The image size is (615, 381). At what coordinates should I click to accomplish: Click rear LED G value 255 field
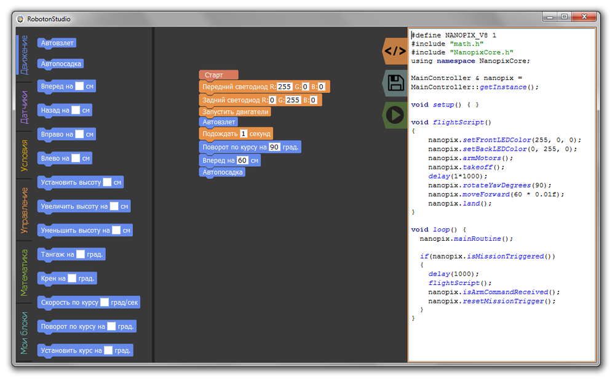[293, 100]
